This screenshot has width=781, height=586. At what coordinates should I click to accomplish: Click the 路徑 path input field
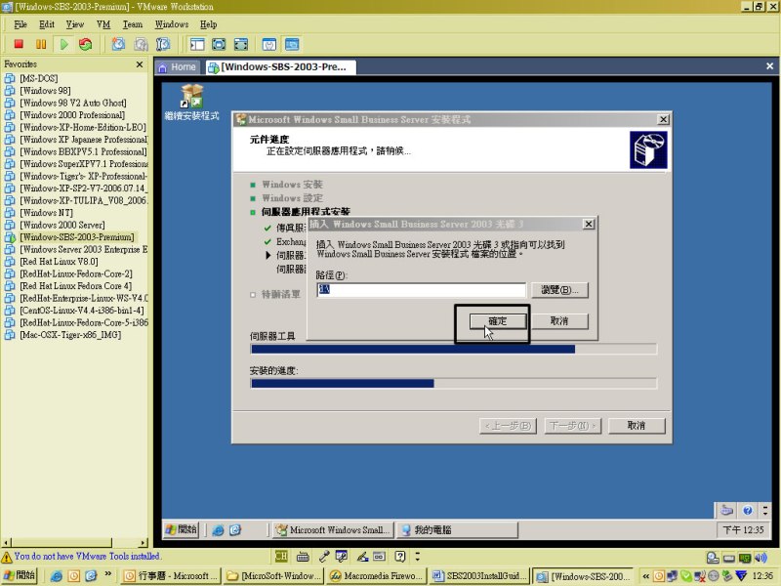pyautogui.click(x=421, y=290)
